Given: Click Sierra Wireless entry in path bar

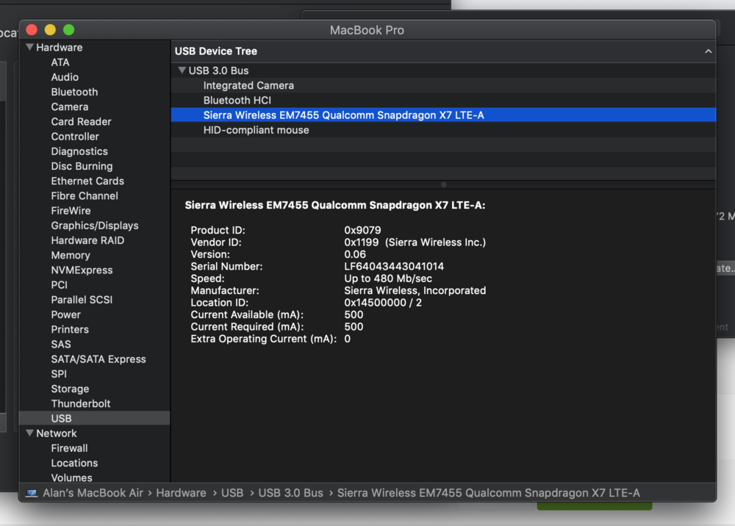Looking at the screenshot, I should pyautogui.click(x=489, y=493).
